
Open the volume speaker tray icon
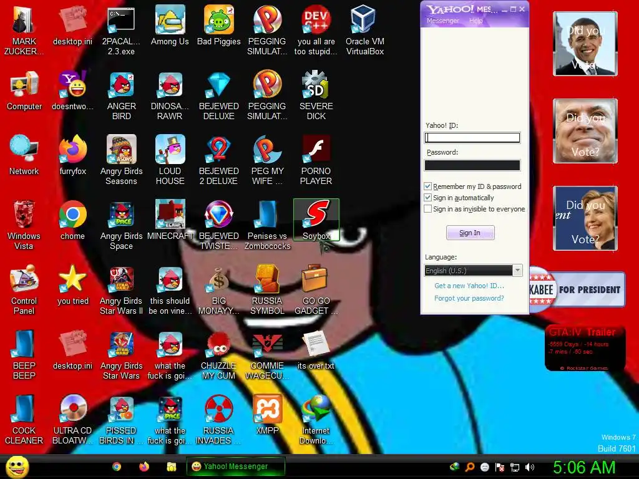click(x=530, y=467)
